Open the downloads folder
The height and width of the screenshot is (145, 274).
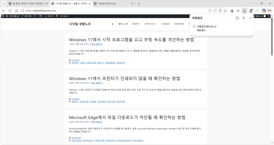click(237, 18)
